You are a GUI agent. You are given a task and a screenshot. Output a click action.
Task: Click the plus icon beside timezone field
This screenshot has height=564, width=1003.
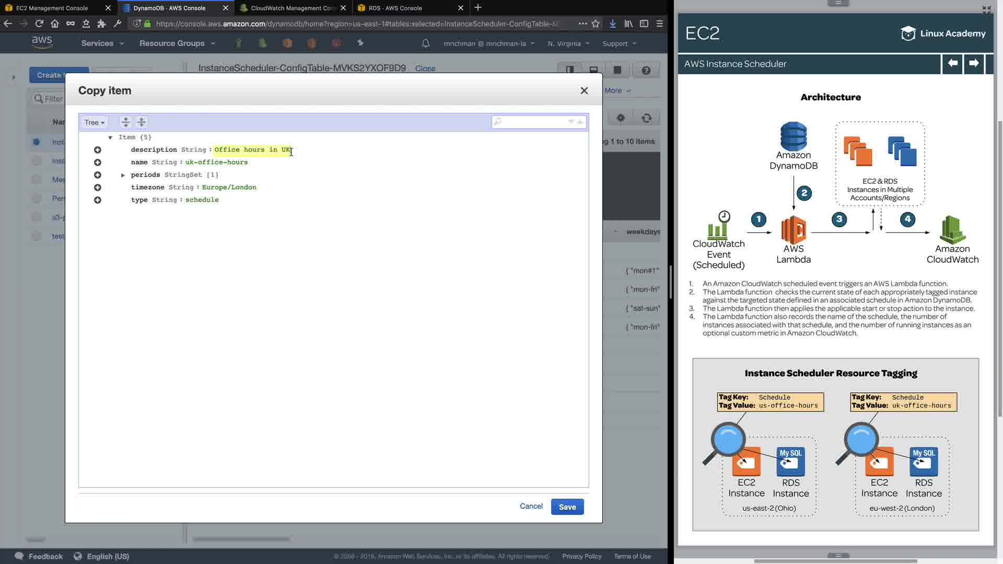coord(98,187)
